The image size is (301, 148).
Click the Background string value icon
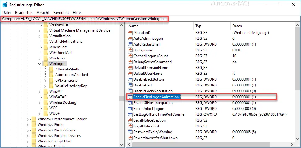point(130,50)
